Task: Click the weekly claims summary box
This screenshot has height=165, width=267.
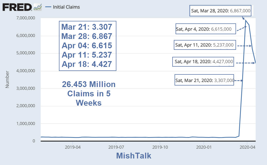Action: 87,46
